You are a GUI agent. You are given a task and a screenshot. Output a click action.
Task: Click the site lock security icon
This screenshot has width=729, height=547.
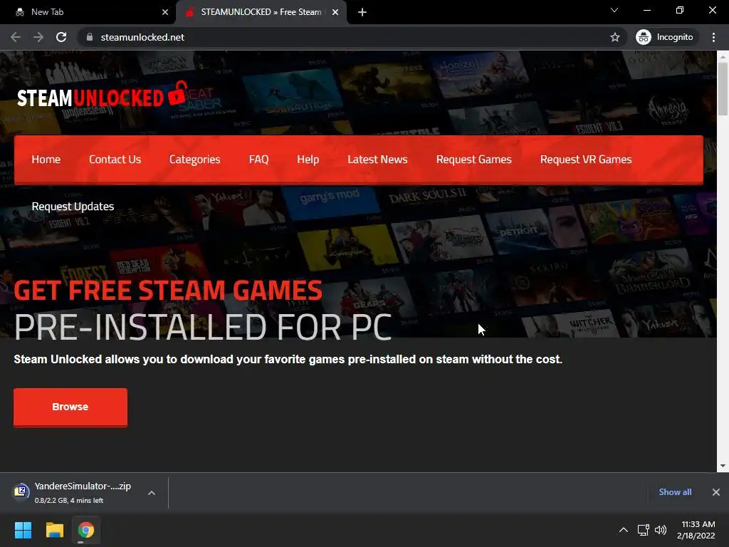90,37
